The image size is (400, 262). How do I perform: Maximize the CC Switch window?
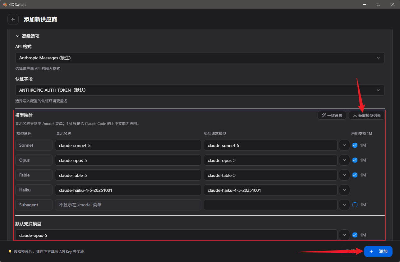tap(379, 4)
